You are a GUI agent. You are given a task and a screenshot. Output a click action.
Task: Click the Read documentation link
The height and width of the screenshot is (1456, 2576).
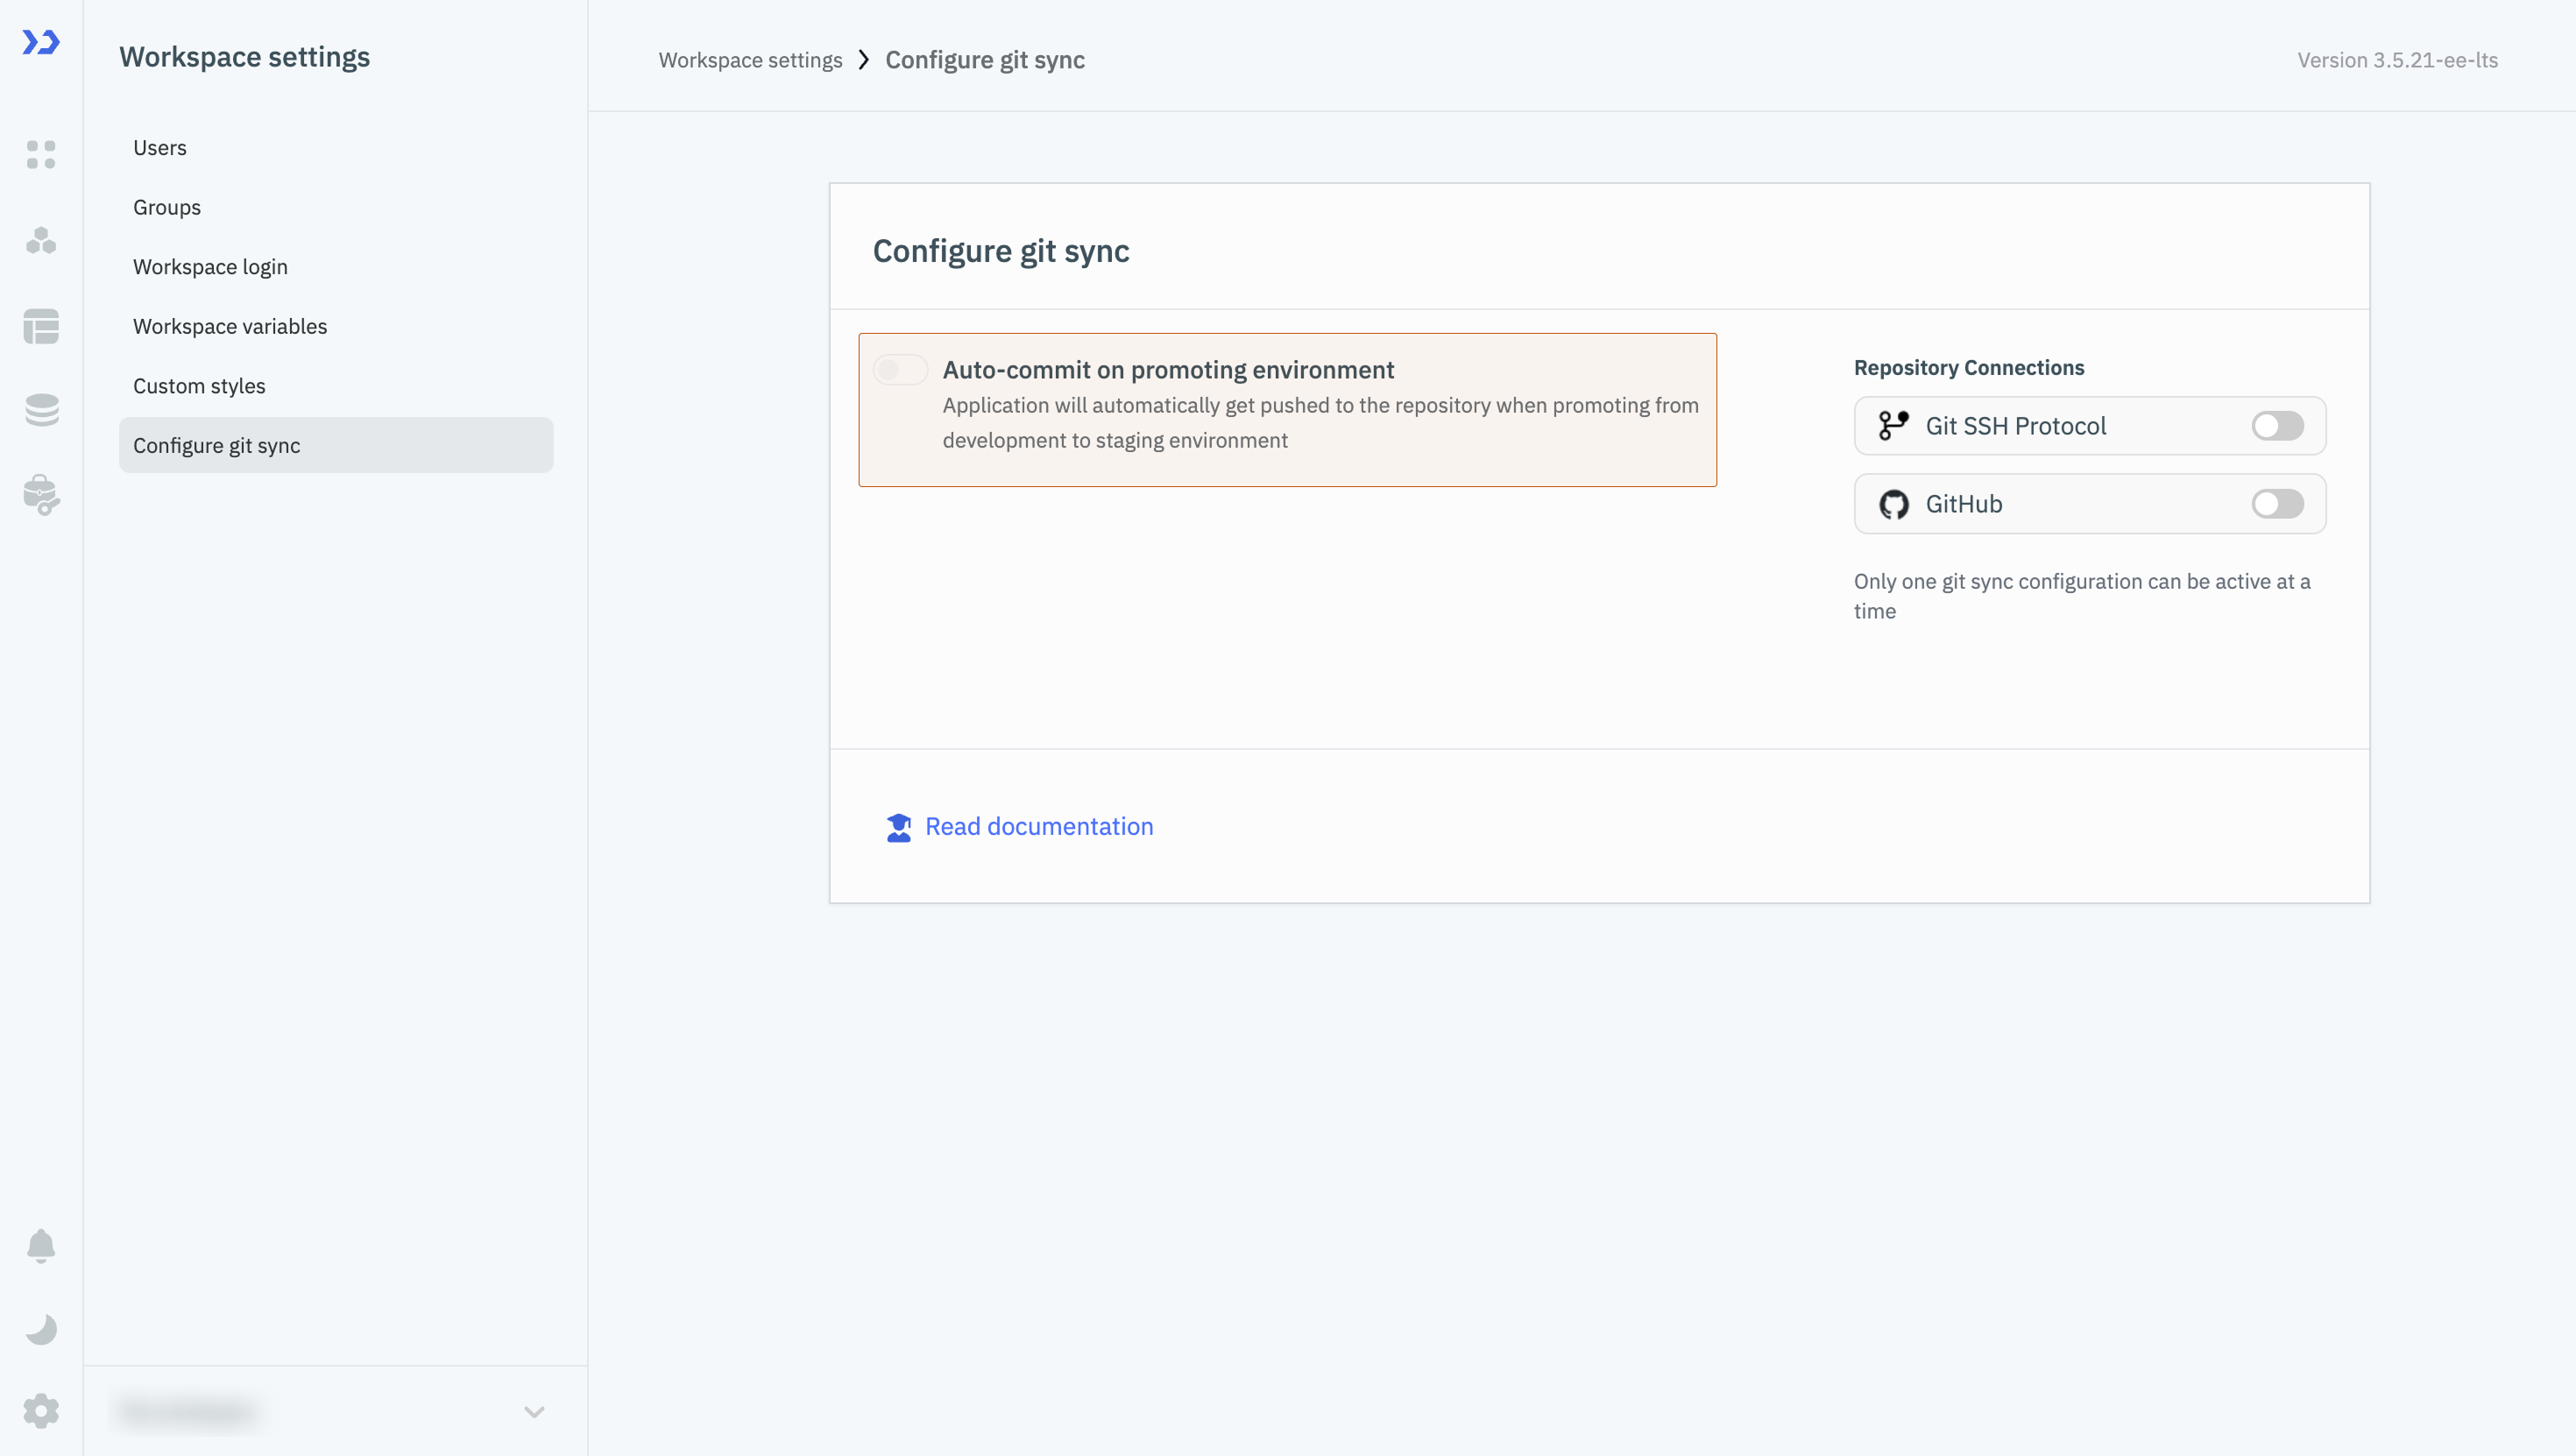tap(1038, 826)
